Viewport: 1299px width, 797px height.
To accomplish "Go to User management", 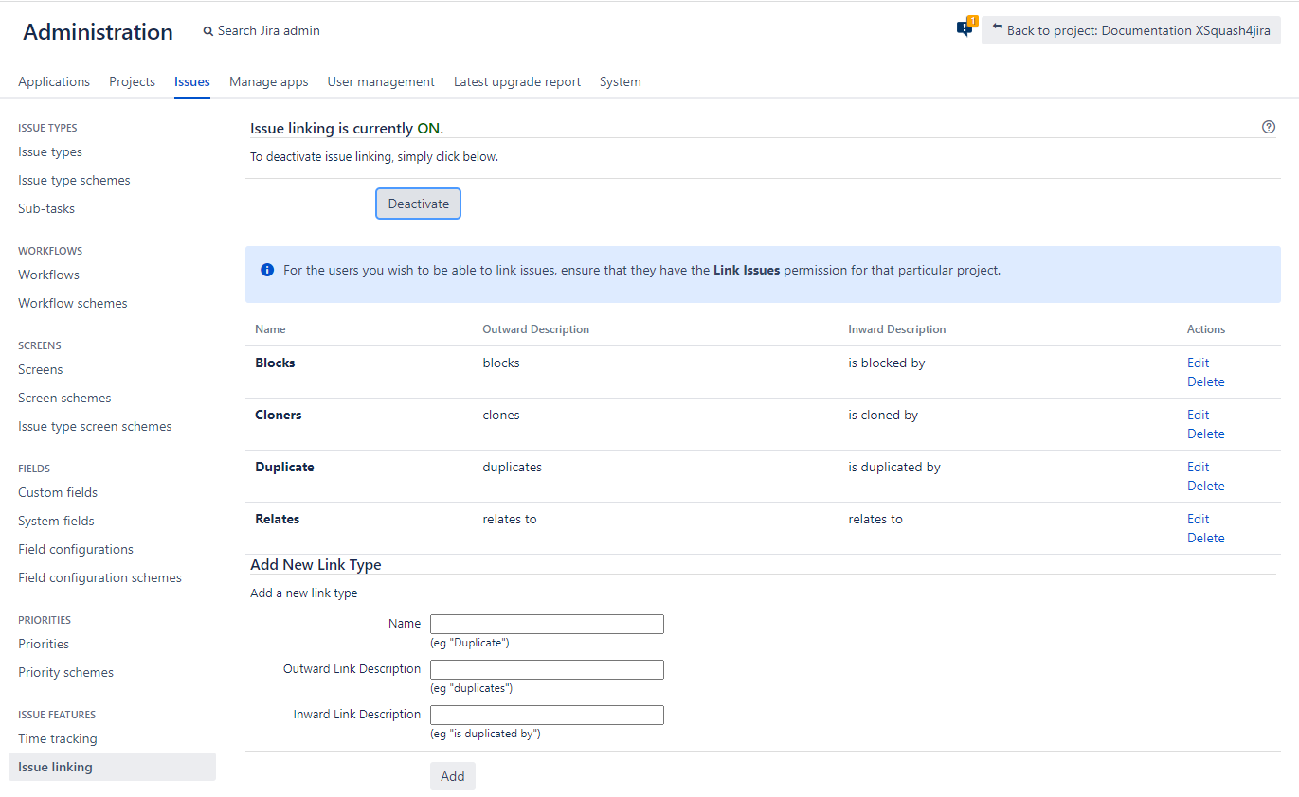I will click(x=381, y=81).
